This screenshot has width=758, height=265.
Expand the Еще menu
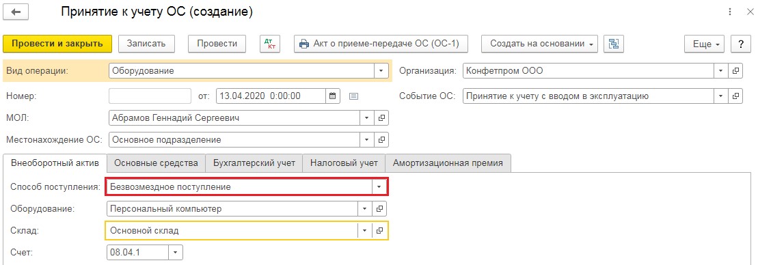coord(706,44)
